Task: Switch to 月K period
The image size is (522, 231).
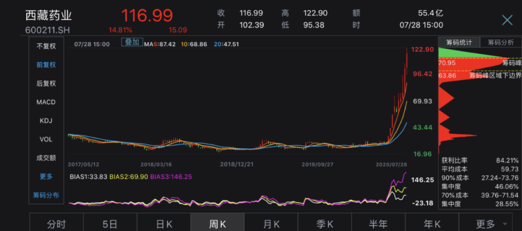Action: pos(271,224)
